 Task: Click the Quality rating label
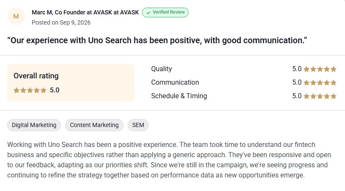[x=162, y=69]
